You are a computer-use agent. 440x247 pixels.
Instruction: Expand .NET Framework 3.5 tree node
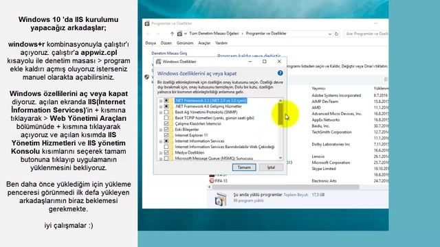click(161, 101)
